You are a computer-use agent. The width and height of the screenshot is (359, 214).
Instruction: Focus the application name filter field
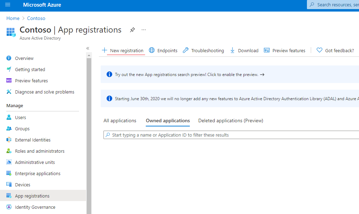(231, 135)
